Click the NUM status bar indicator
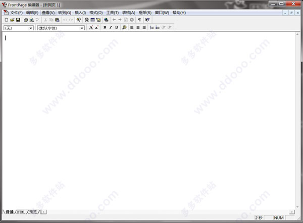Image resolution: width=303 pixels, height=223 pixels. pos(278,218)
